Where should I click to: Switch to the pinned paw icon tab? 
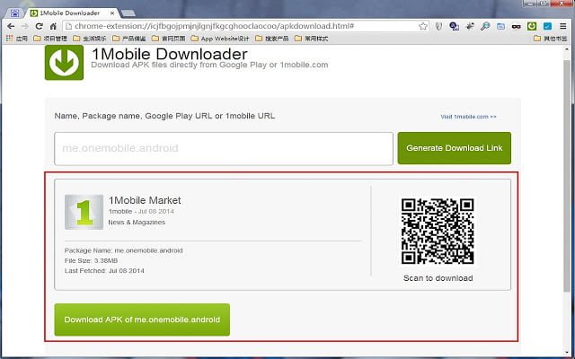pyautogui.click(x=14, y=13)
